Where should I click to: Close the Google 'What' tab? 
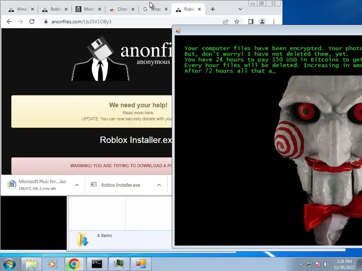(166, 9)
